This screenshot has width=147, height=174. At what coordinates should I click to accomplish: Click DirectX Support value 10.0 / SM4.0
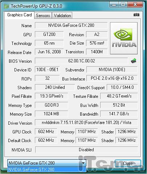pyautogui.click(x=122, y=87)
